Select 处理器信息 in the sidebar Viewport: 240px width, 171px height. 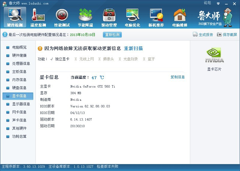(x=21, y=64)
